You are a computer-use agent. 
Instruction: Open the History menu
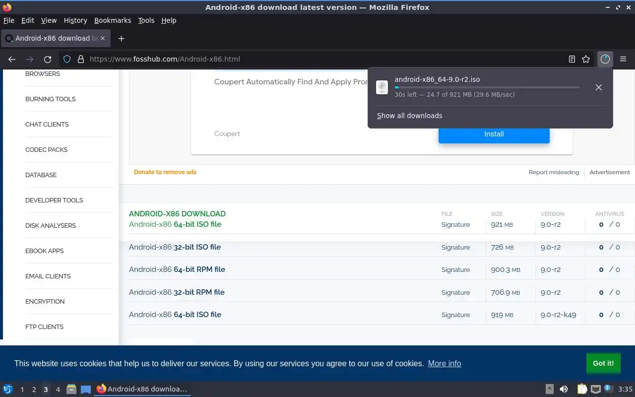(75, 20)
